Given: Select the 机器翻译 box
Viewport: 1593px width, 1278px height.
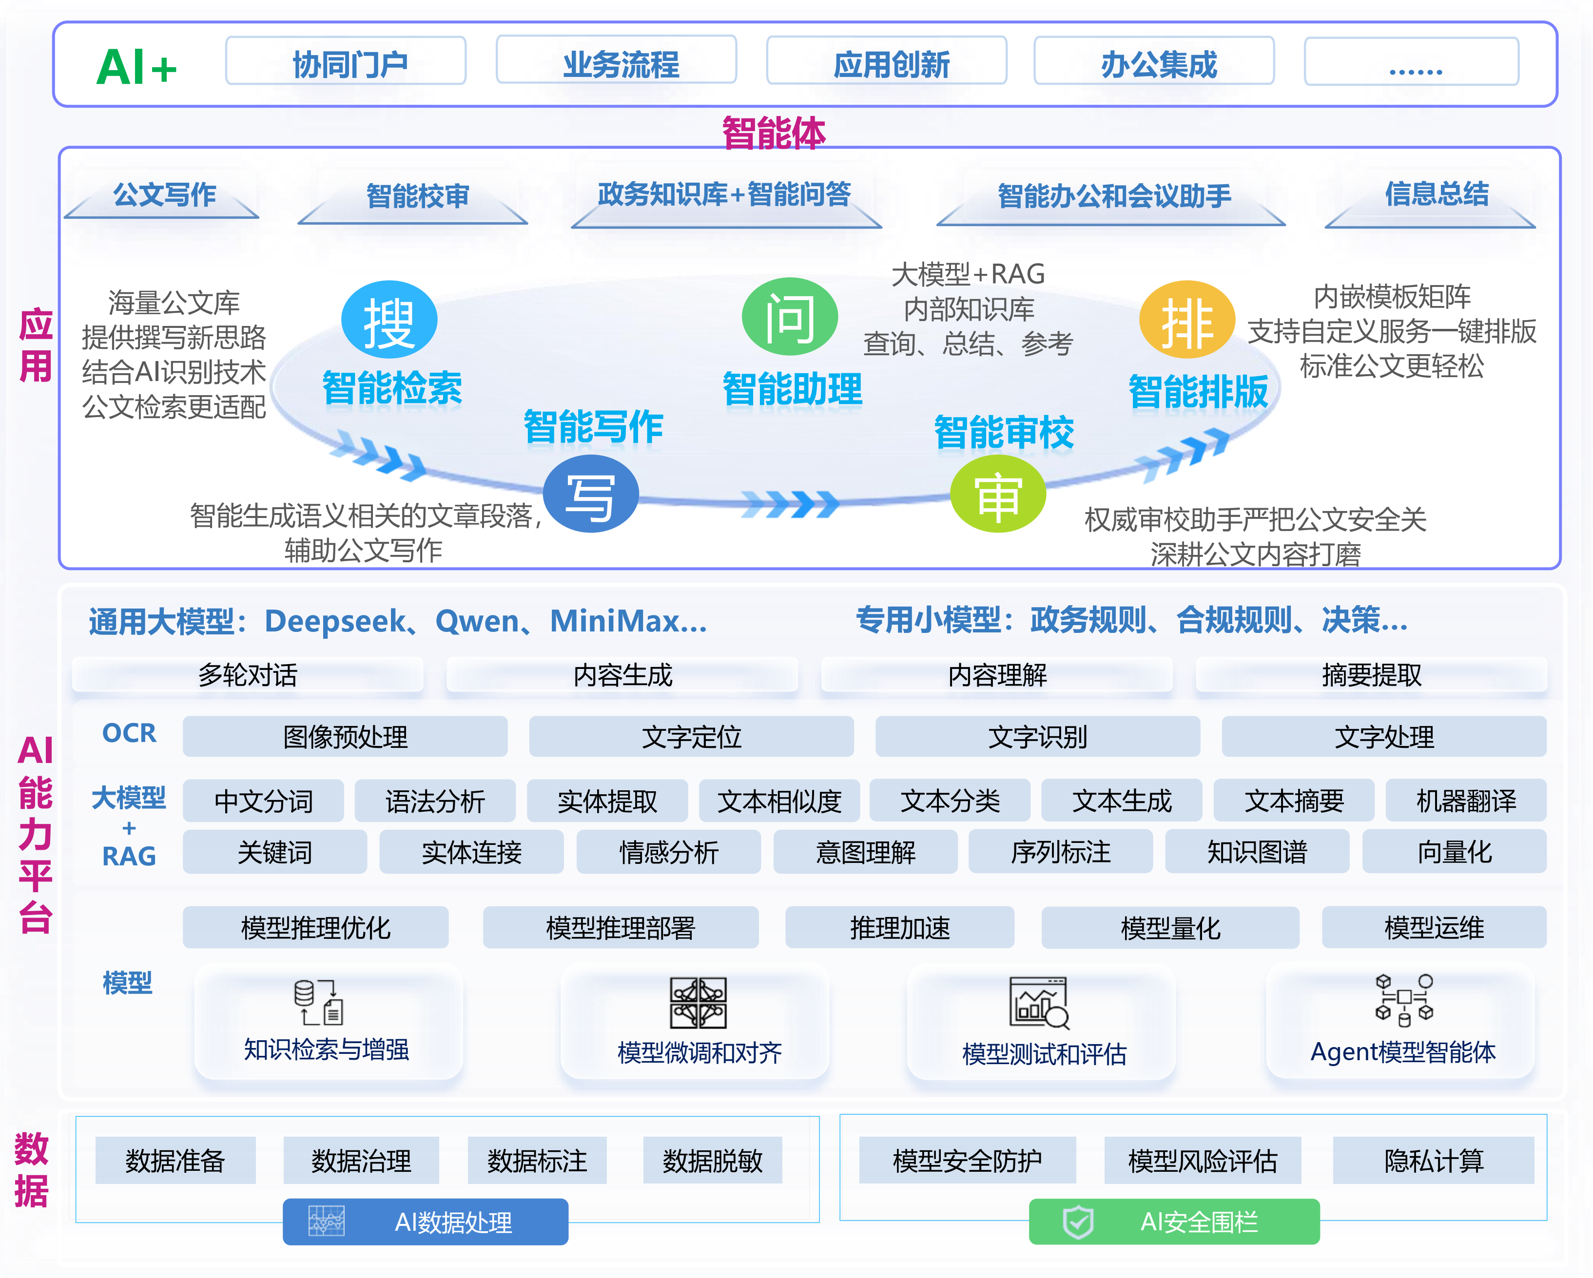Looking at the screenshot, I should tap(1466, 800).
